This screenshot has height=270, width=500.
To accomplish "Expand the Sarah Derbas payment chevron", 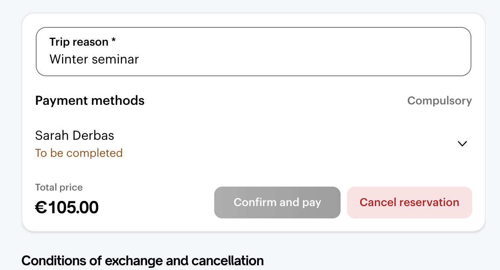I will (x=462, y=144).
